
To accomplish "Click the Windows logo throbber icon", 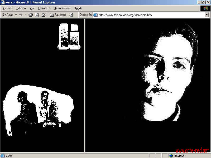I will pyautogui.click(x=205, y=8).
